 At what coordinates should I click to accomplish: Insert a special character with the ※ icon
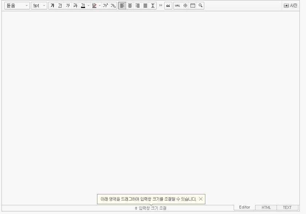click(185, 5)
